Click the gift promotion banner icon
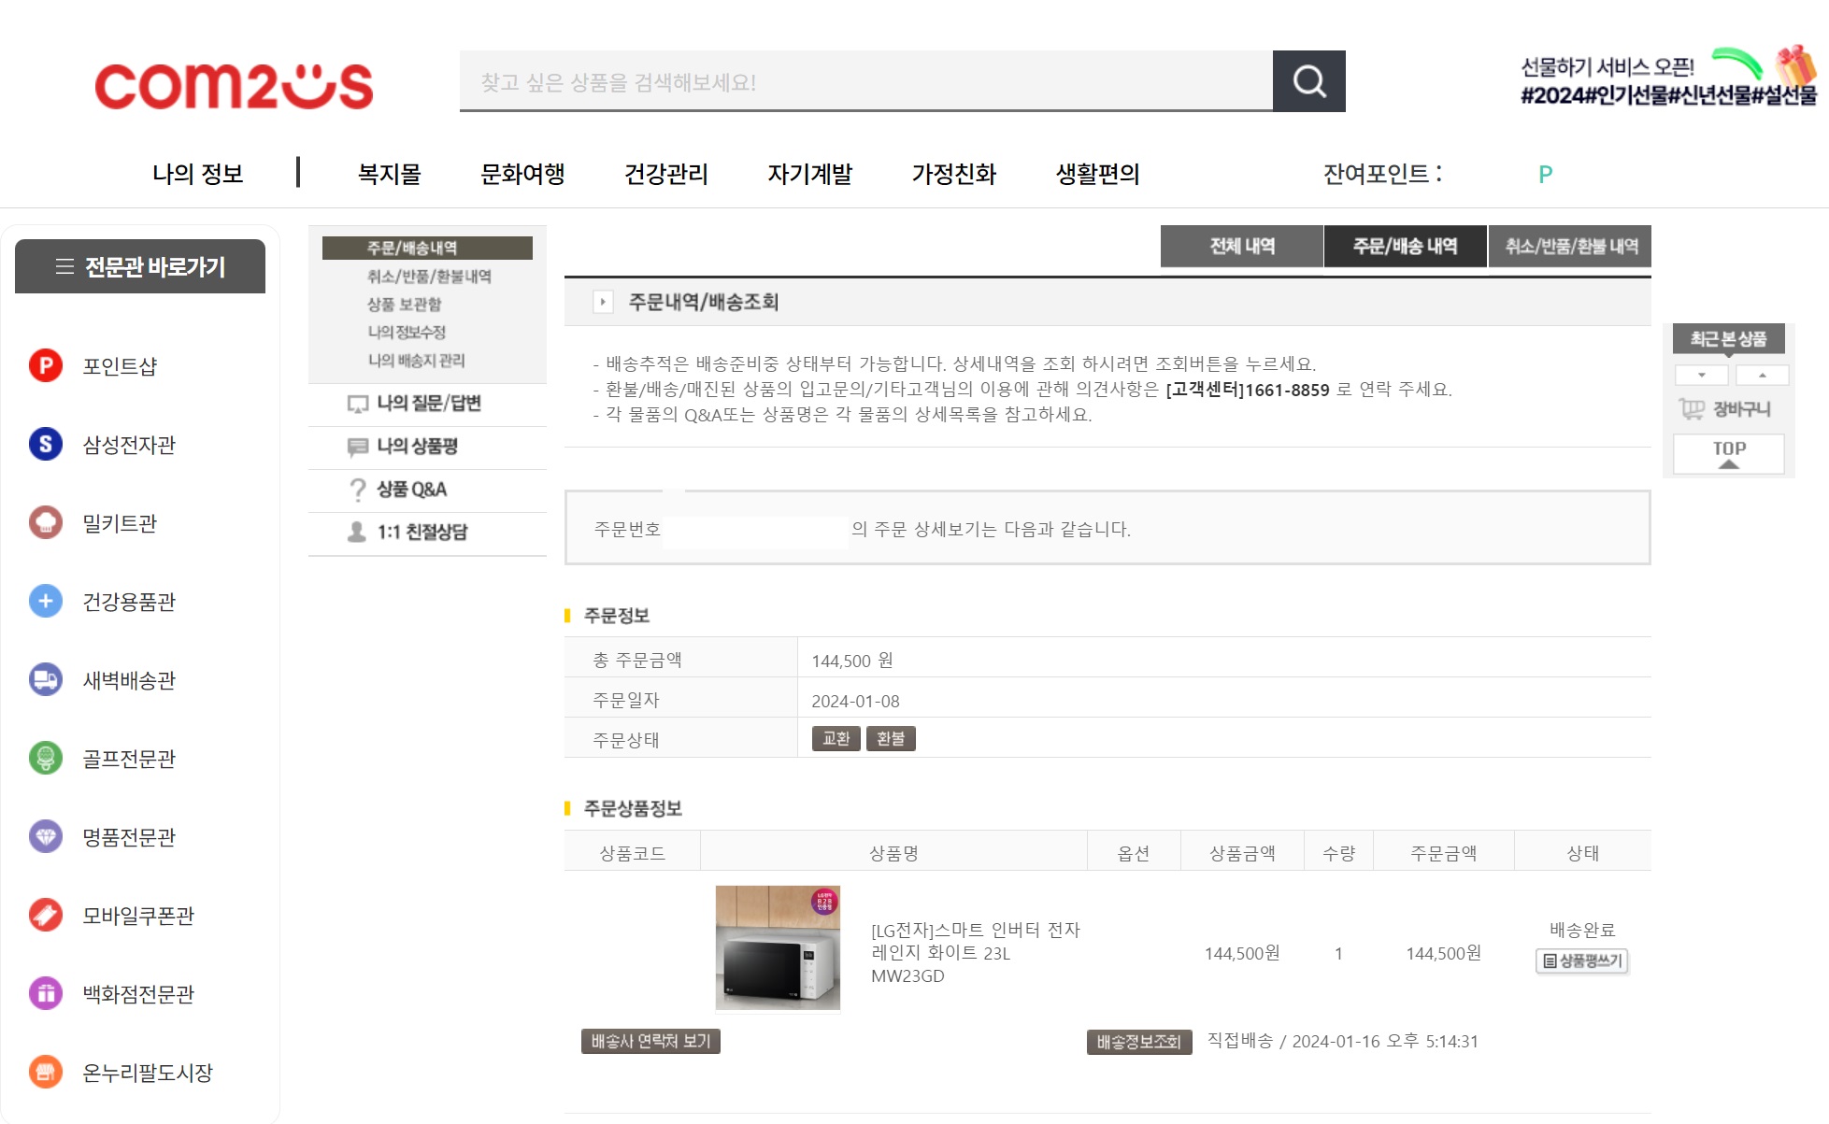This screenshot has height=1124, width=1829. click(1794, 65)
